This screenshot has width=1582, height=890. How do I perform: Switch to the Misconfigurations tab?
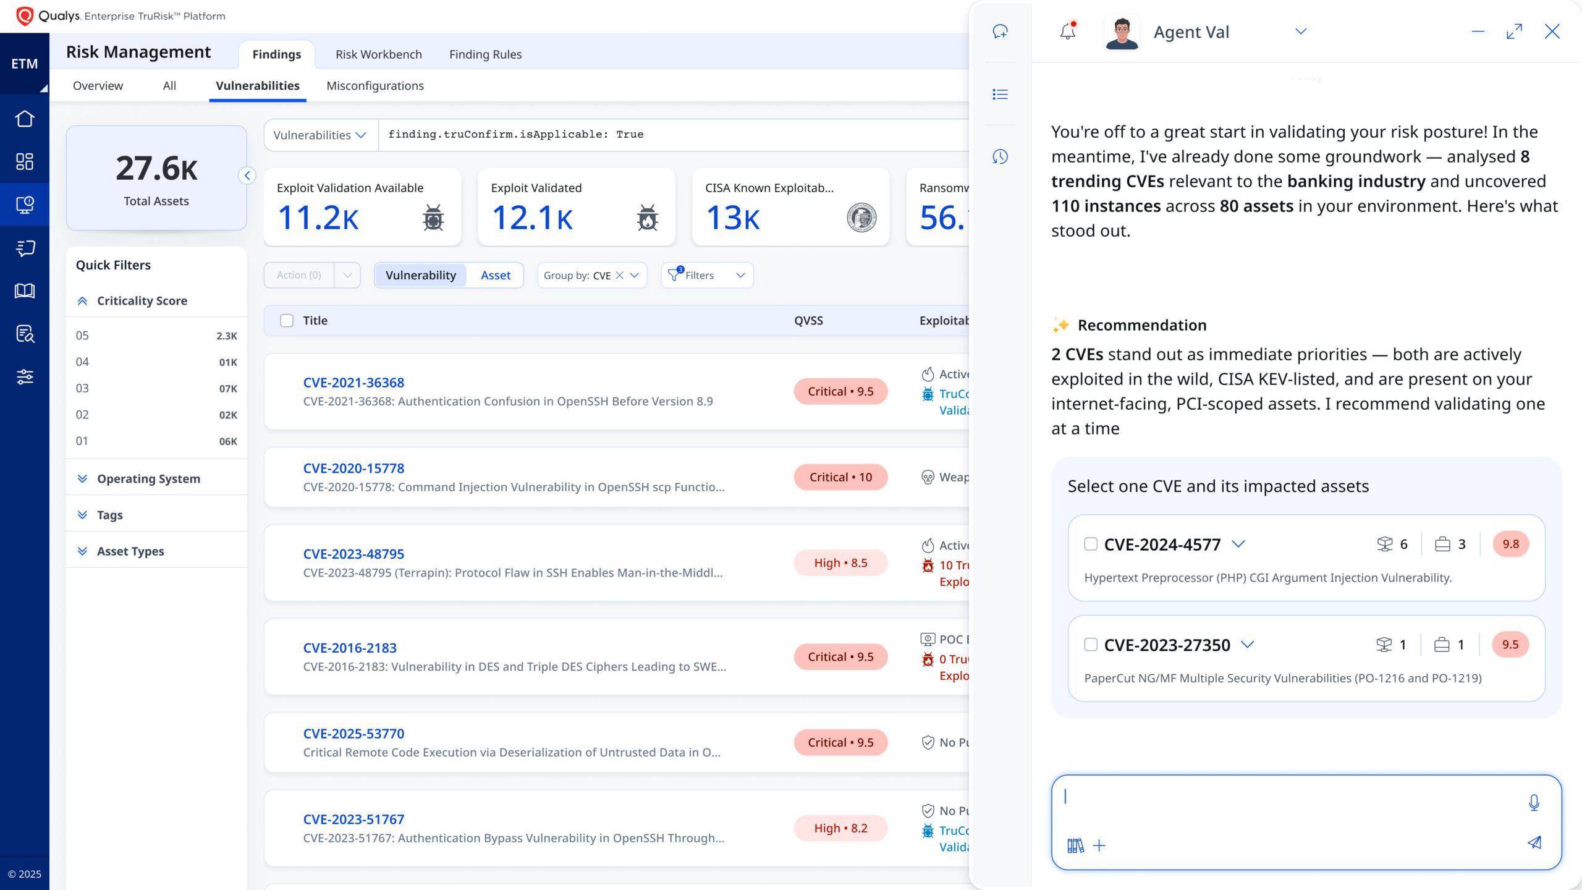[374, 86]
